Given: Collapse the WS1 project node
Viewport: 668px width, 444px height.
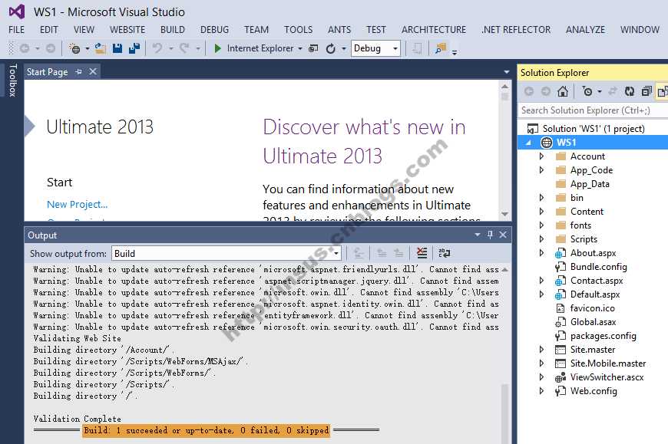Looking at the screenshot, I should pos(529,143).
